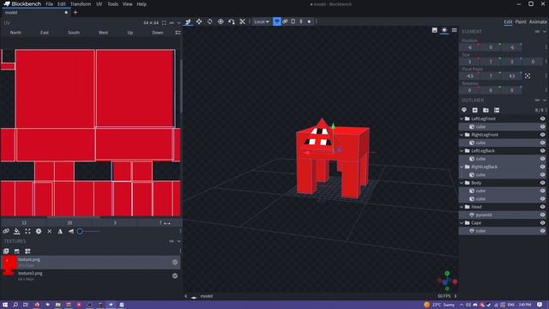
Task: Collapse the RightLegFront group
Action: 462,135
